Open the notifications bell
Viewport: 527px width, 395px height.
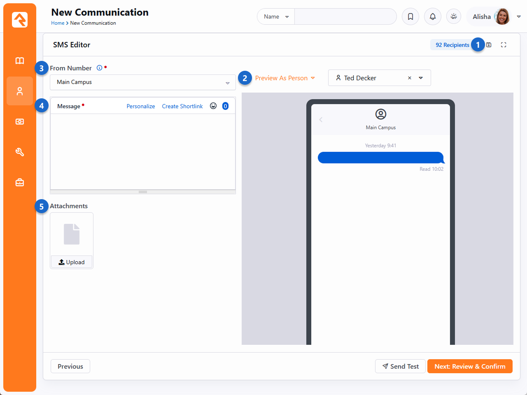432,17
